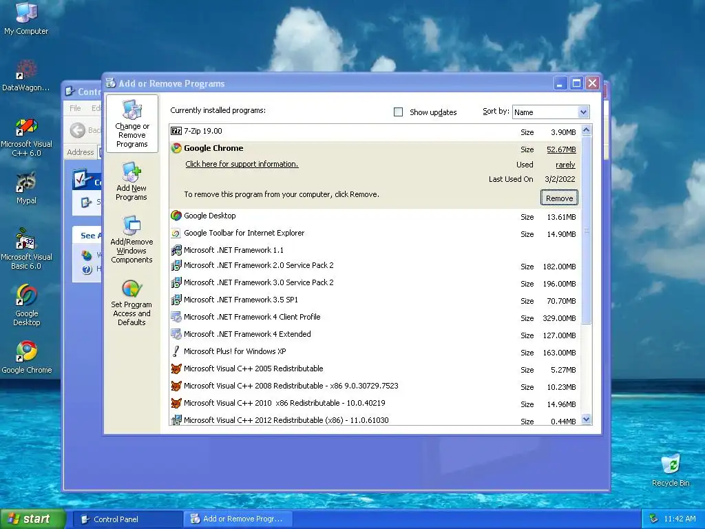705x529 pixels.
Task: Click the Visual C++ 2012 Redistributable icon
Action: [x=176, y=420]
